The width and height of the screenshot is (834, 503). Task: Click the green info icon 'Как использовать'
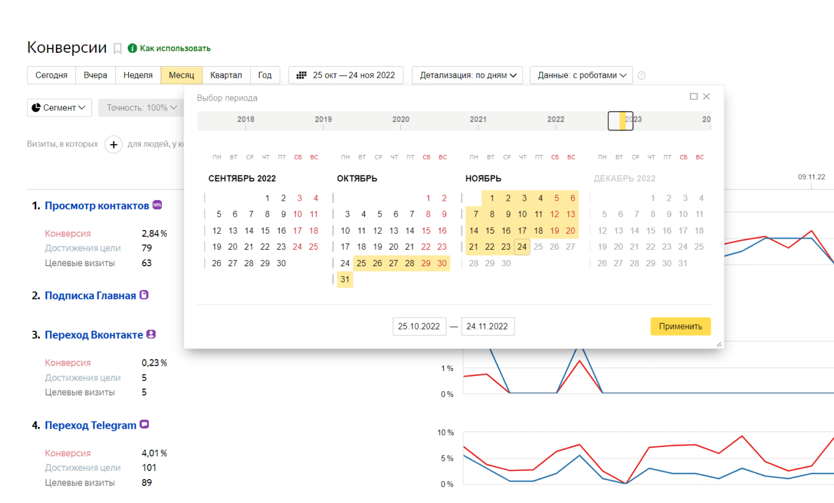132,48
